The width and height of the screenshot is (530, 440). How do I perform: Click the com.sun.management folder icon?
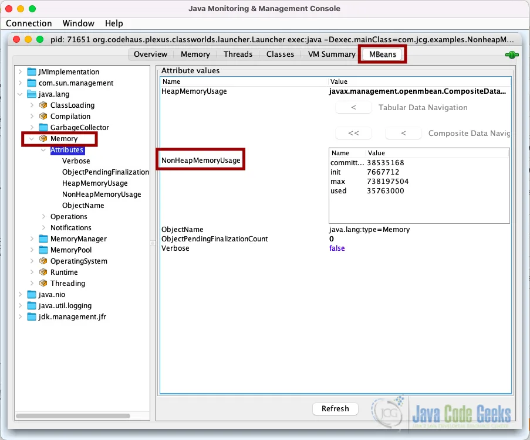click(32, 83)
